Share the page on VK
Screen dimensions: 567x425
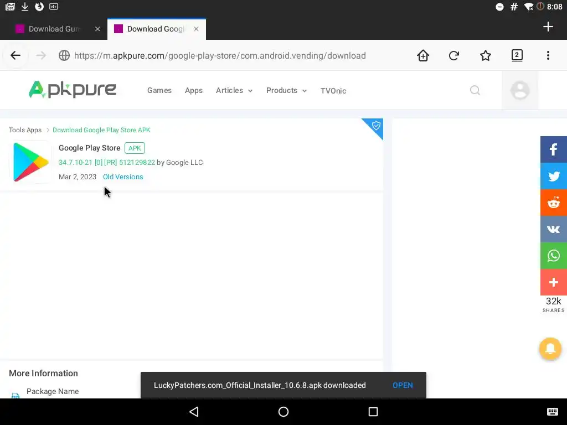pos(553,229)
